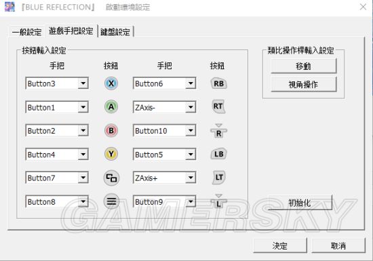Click the L stick press icon
Viewport: 373px width, 261px height.
(x=218, y=201)
